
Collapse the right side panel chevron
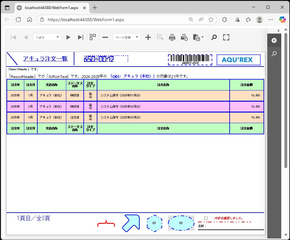point(278,30)
